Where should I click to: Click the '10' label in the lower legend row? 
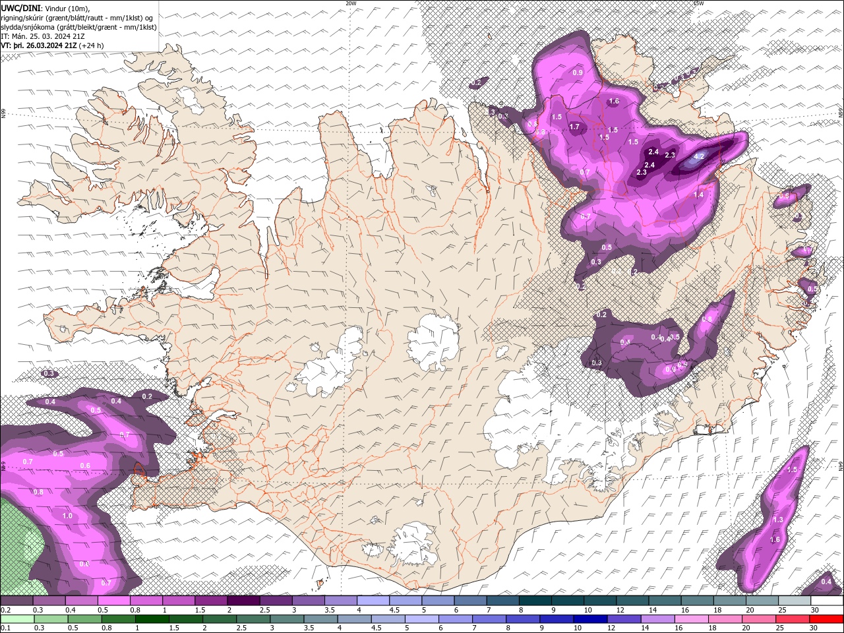click(x=578, y=628)
